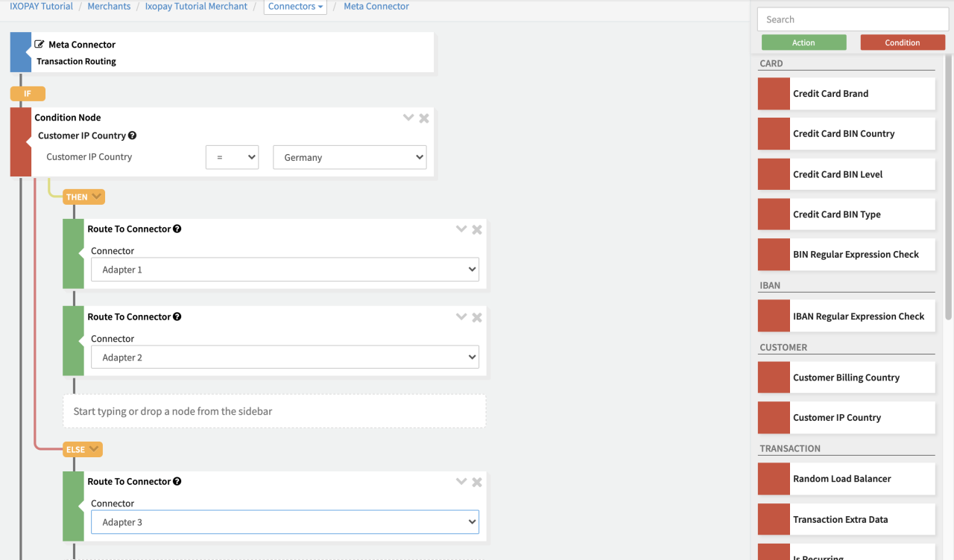Screen dimensions: 954x560
Task: Open the Connectors breadcrumb menu
Action: click(295, 7)
